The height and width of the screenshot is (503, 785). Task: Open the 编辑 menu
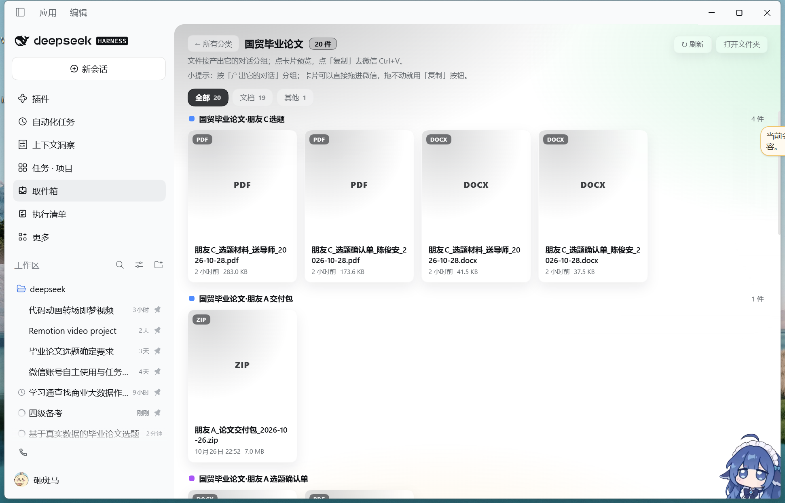78,13
